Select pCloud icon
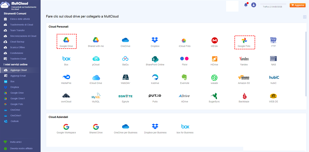Image resolution: width=309 pixels, height=152 pixels. coord(96,59)
